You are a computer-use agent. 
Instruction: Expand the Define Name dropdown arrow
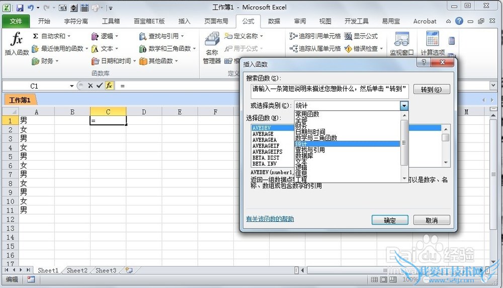coord(262,36)
